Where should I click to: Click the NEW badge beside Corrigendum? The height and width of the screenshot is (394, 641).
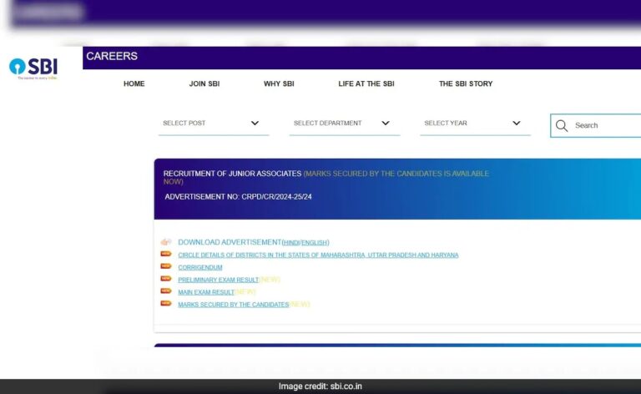(x=165, y=266)
